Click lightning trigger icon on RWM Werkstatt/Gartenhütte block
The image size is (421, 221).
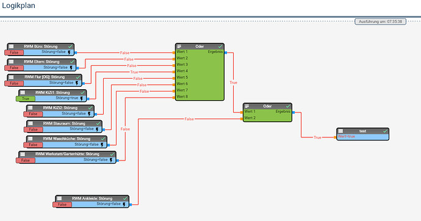click(111, 160)
